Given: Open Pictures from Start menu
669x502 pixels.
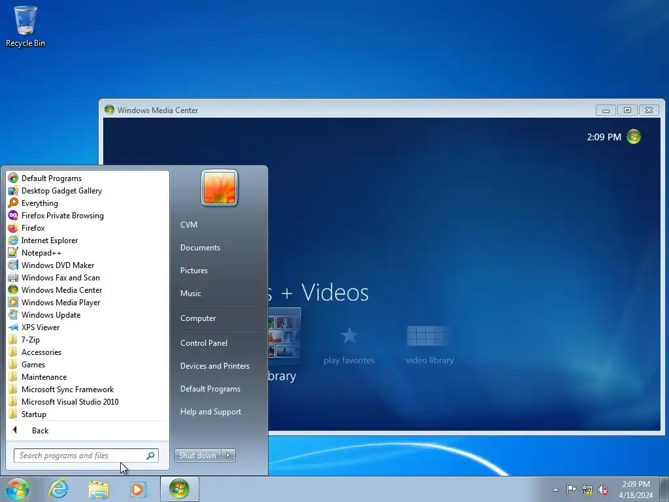Looking at the screenshot, I should [x=193, y=271].
